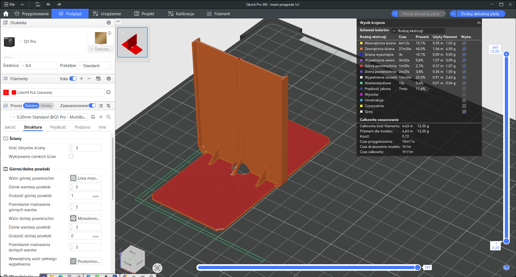Viewport: 516px width, 277px height.
Task: Enable Wykrywanie cienkich ścian checkbox
Action: (71, 156)
